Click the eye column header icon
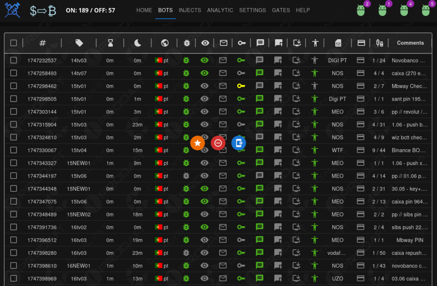 pos(205,43)
